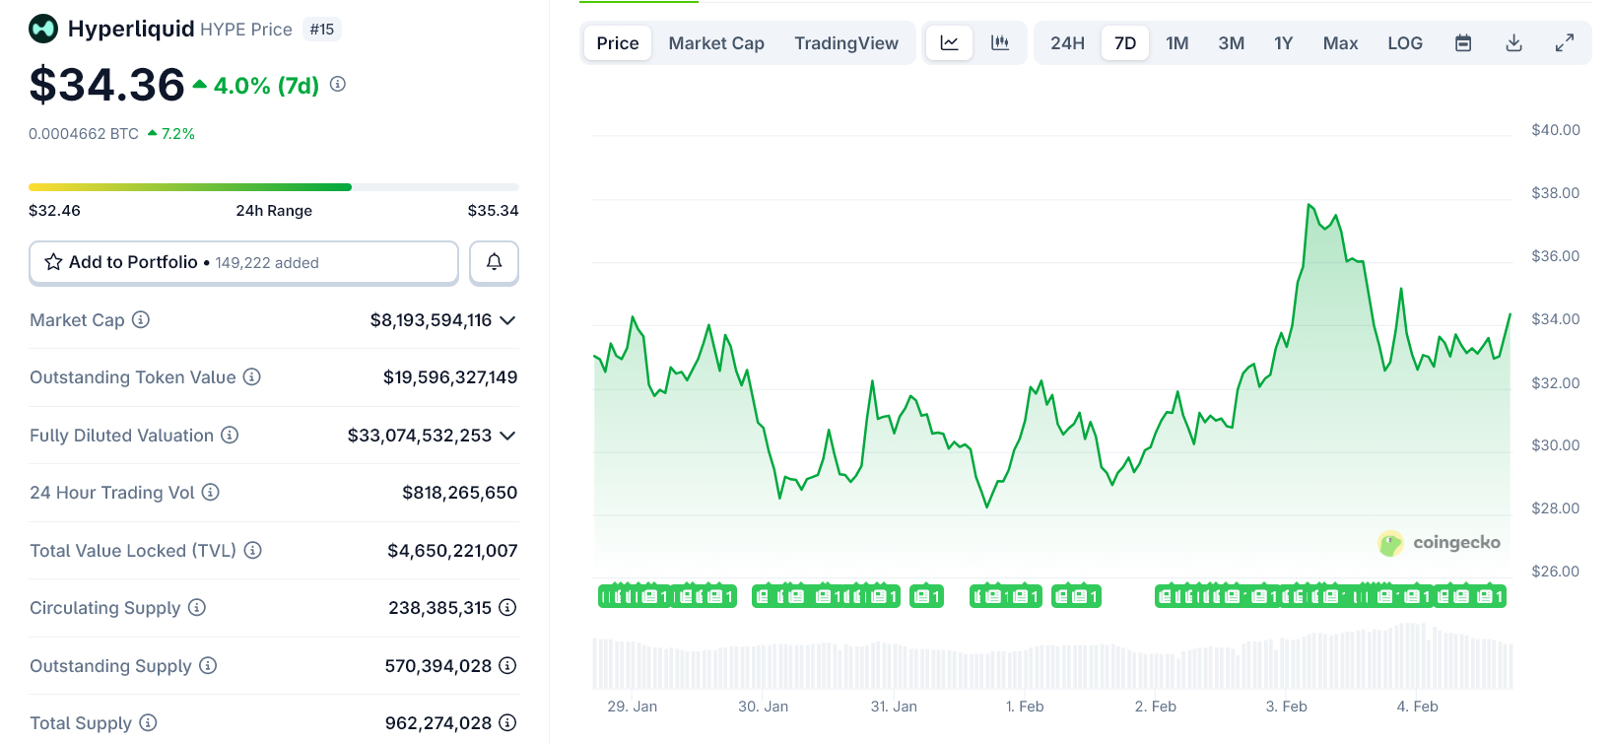Switch to the Market Cap chart tab

click(x=716, y=43)
